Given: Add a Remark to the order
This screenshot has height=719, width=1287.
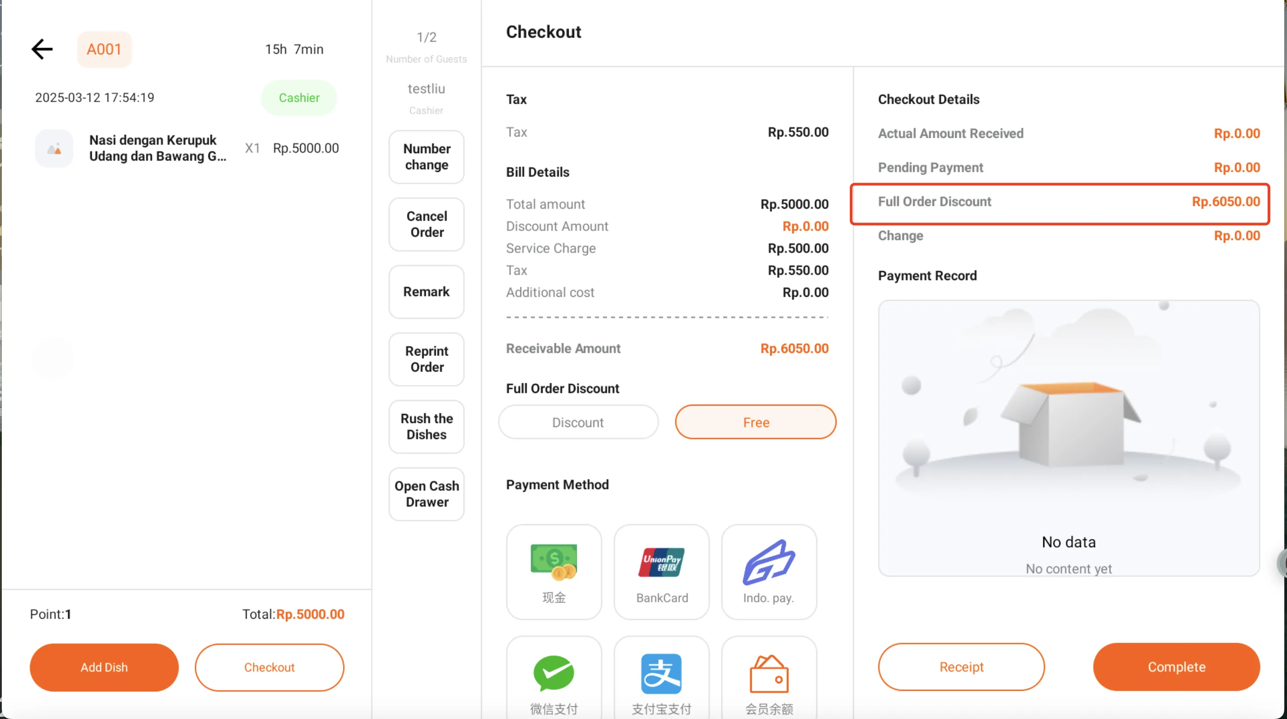Looking at the screenshot, I should coord(427,292).
